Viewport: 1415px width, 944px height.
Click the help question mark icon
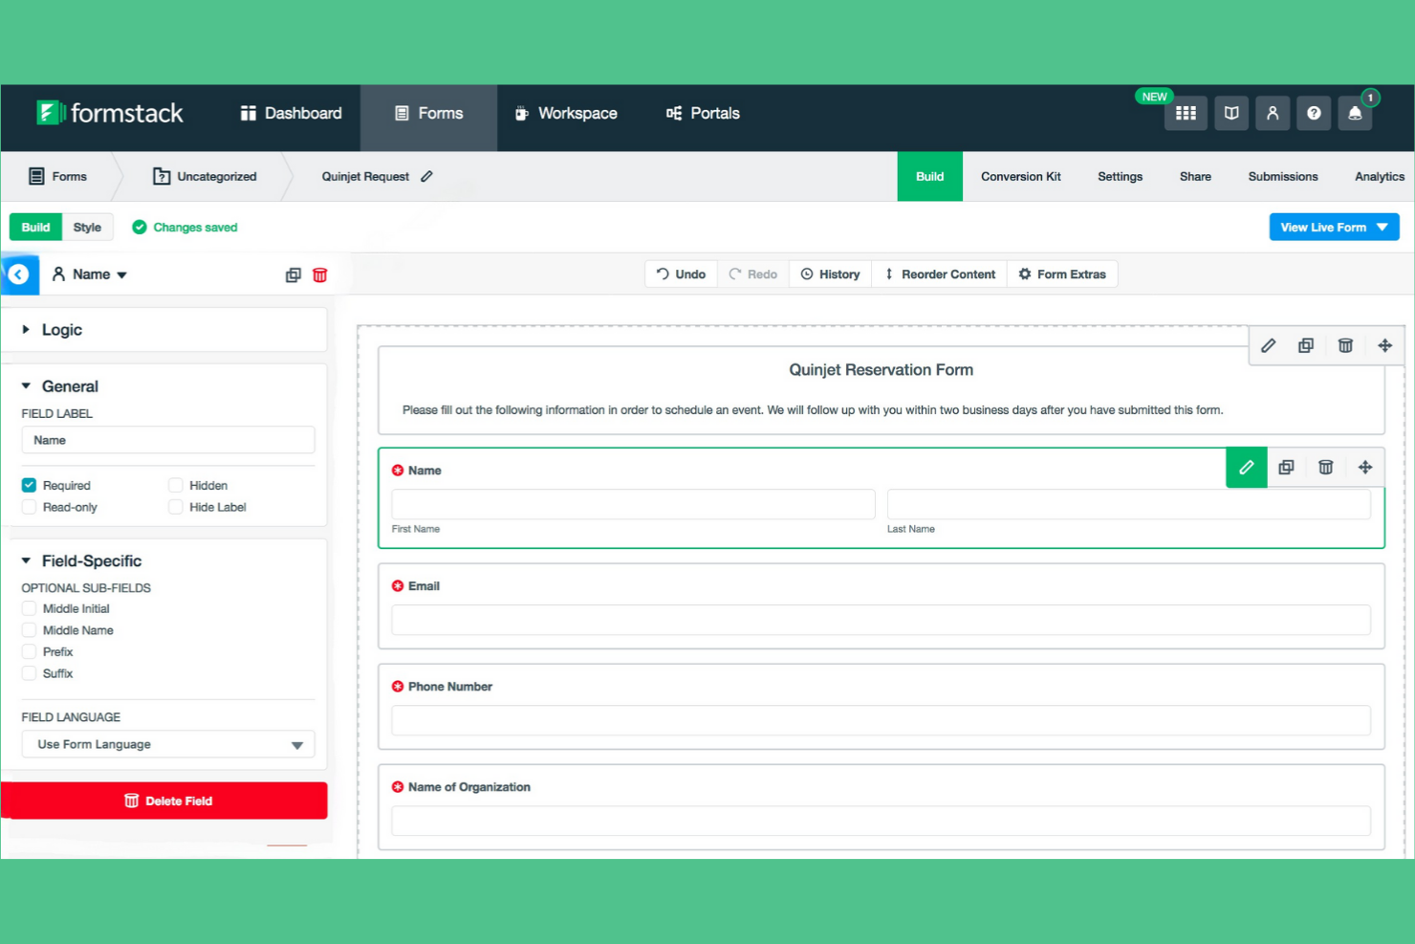click(x=1314, y=113)
